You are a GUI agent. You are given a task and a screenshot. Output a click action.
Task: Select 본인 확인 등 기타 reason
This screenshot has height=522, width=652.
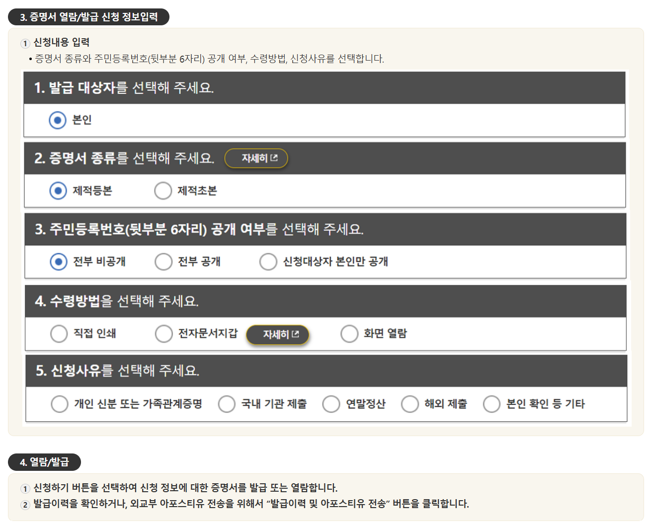point(491,404)
